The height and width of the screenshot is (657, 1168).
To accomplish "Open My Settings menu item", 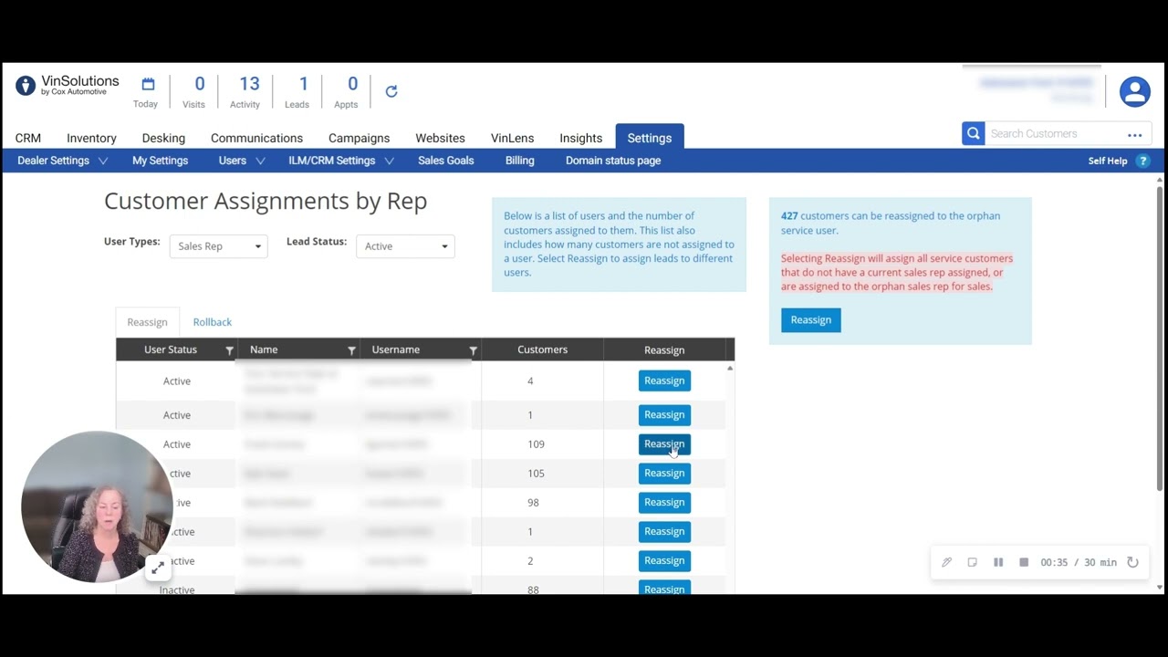I will pos(160,161).
